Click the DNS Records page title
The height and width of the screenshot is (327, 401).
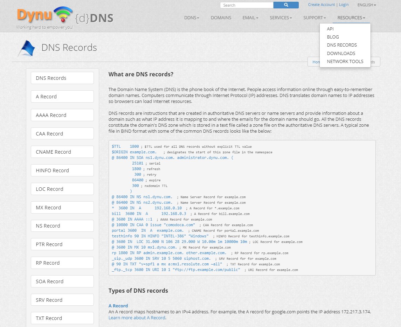point(69,48)
